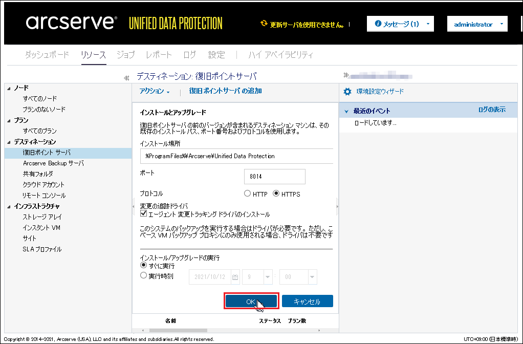523x344 pixels.
Task: Select SLA プロファイル in the tree
Action: tap(42, 249)
